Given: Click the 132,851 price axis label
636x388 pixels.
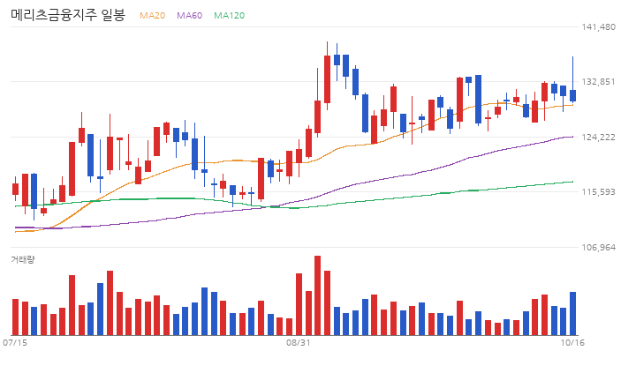Looking at the screenshot, I should 598,82.
